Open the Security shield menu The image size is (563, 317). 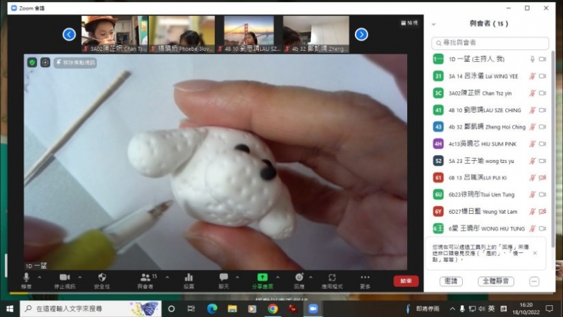pyautogui.click(x=102, y=280)
